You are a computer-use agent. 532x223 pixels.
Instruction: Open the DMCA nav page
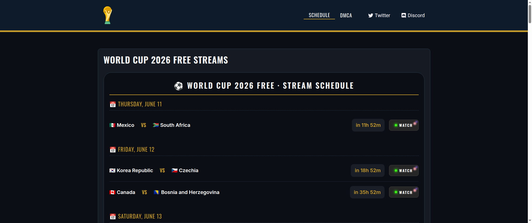click(346, 15)
